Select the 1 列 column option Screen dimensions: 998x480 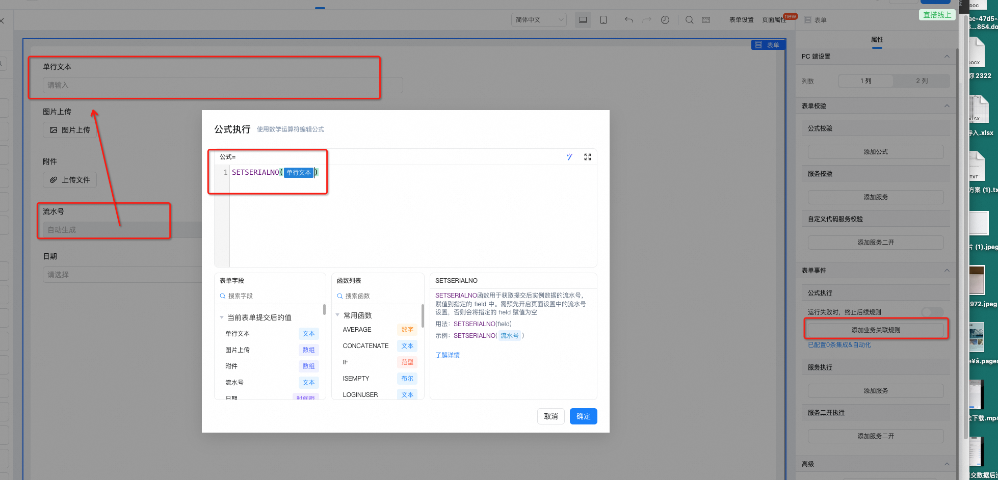point(866,81)
